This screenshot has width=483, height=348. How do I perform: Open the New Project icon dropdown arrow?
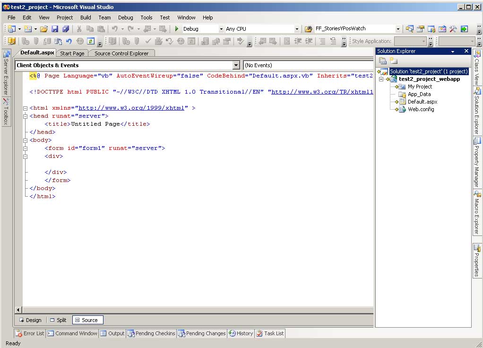19,29
